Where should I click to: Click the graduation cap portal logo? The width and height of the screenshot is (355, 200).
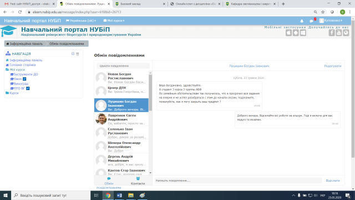[8, 31]
